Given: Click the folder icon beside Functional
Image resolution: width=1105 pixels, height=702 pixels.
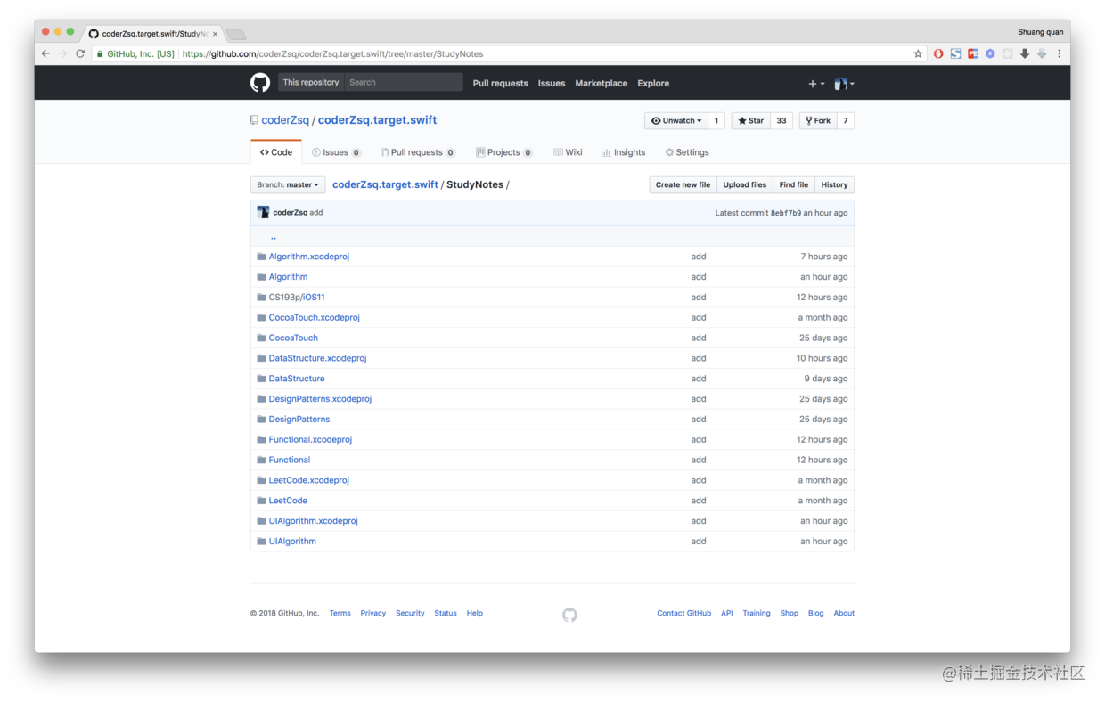Looking at the screenshot, I should click(x=261, y=461).
